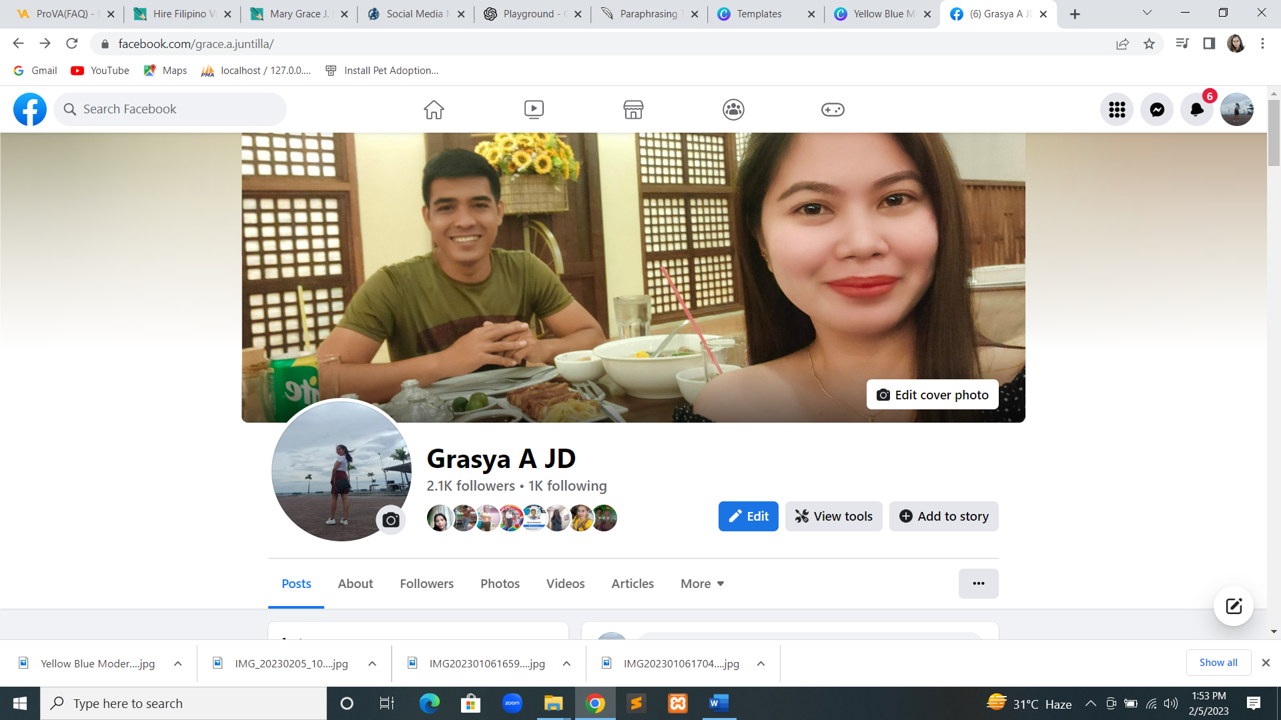This screenshot has height=720, width=1281.
Task: Open the Groups icon
Action: pos(733,109)
